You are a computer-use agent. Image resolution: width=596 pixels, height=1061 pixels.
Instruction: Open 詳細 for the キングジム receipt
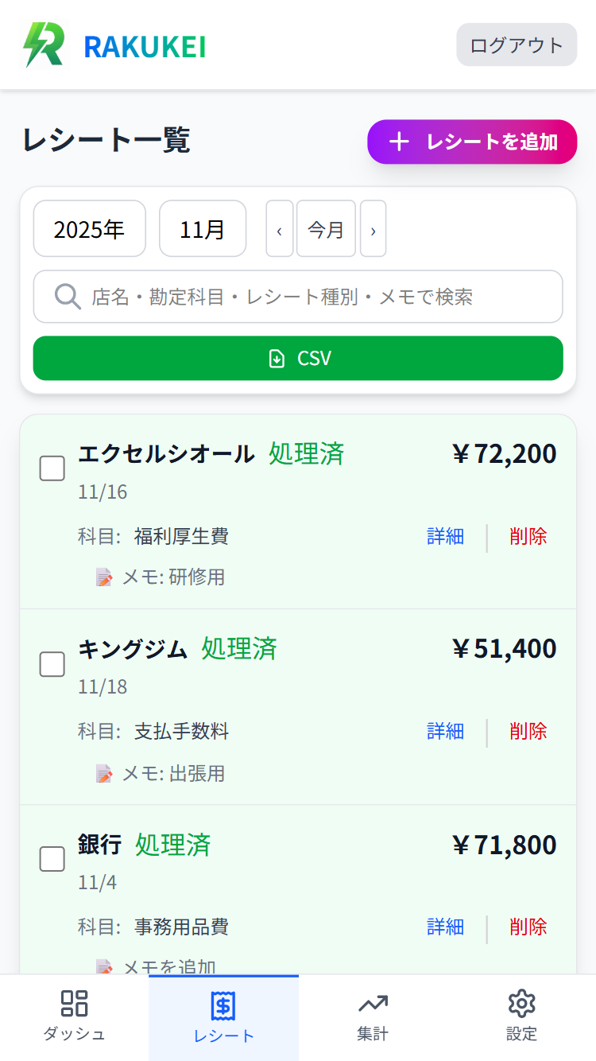445,731
